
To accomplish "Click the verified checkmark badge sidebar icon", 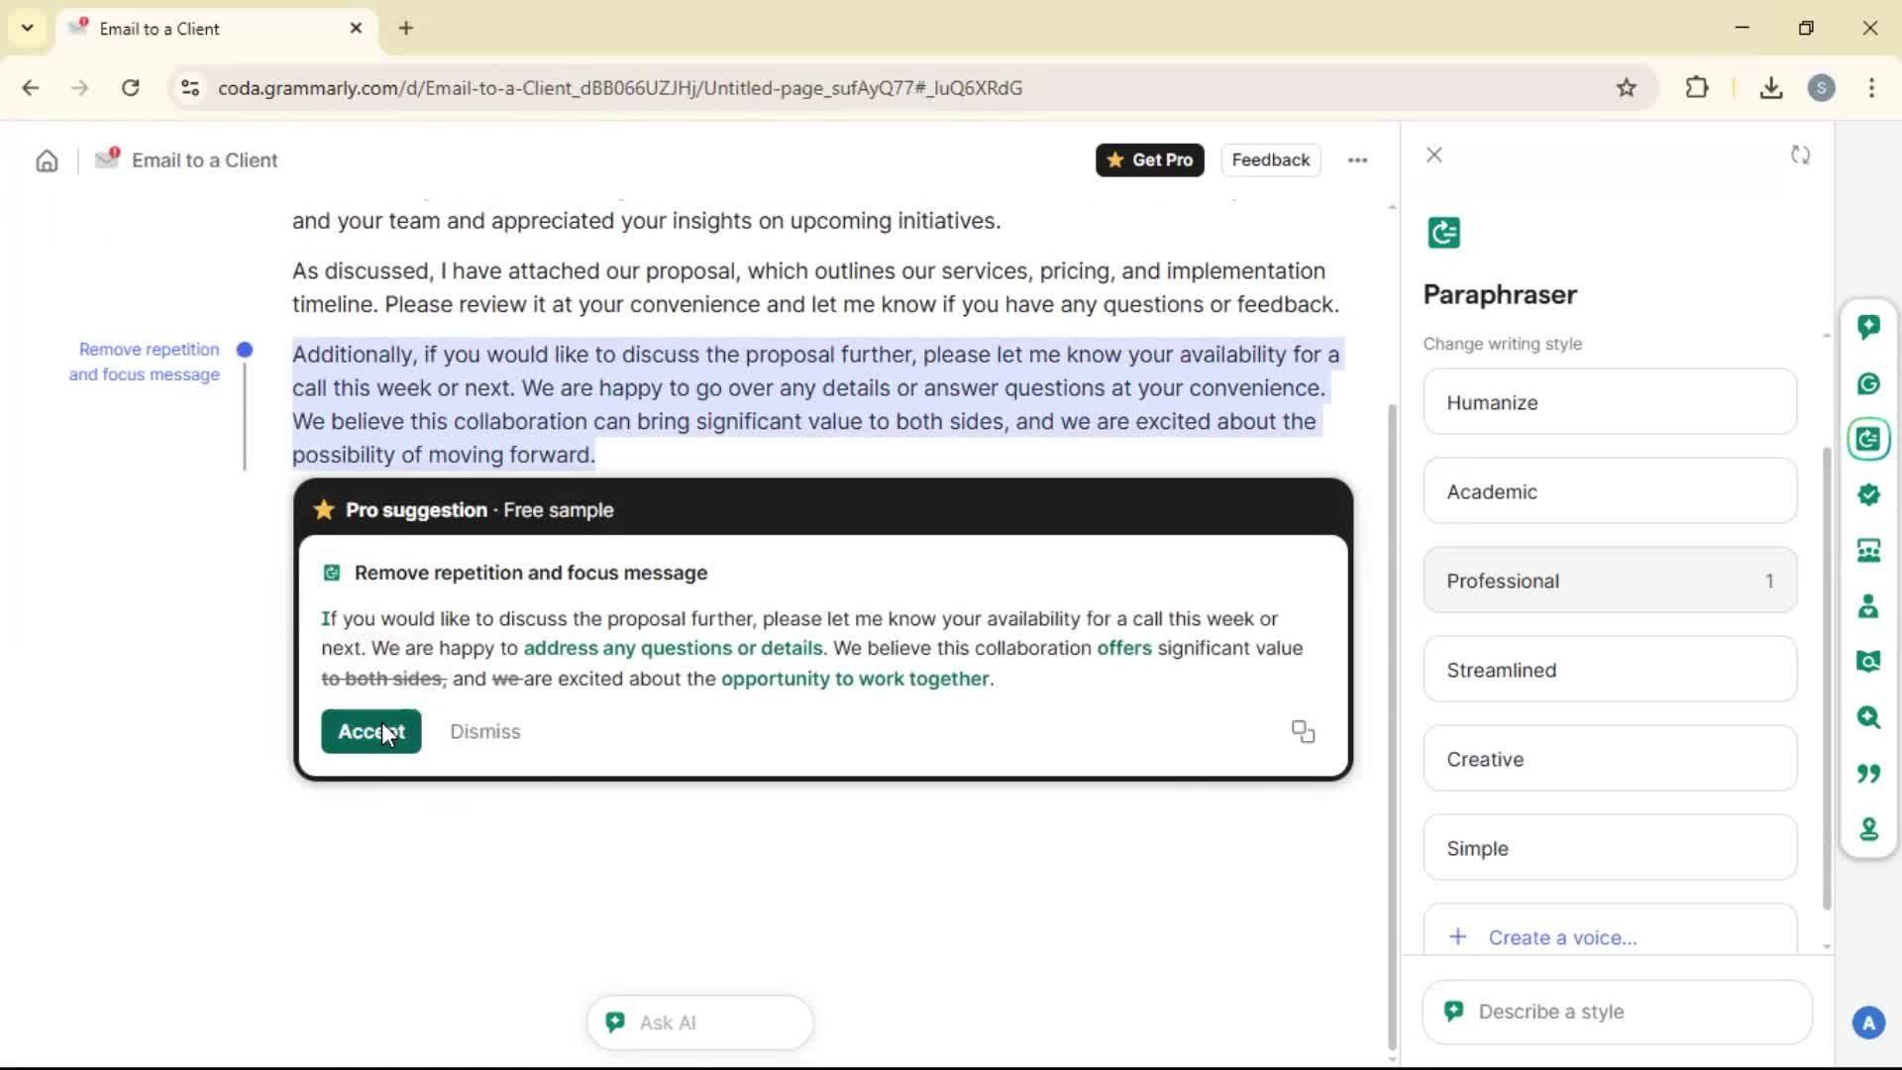I will [x=1868, y=494].
